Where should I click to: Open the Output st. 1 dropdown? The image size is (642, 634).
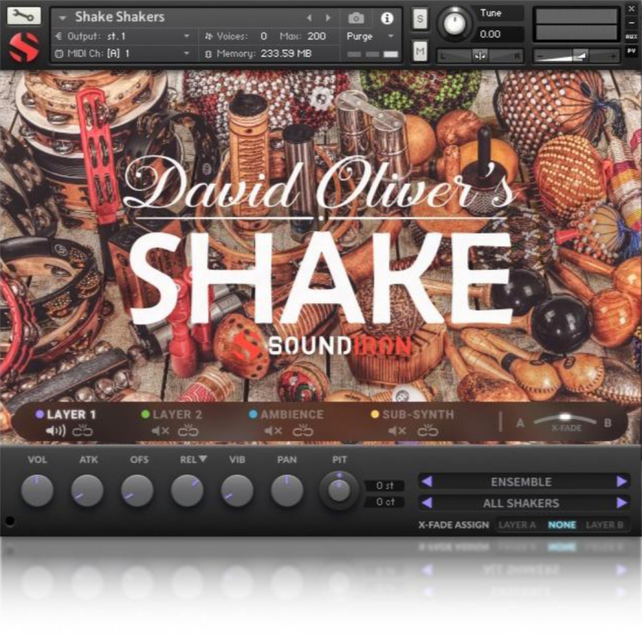pos(186,36)
